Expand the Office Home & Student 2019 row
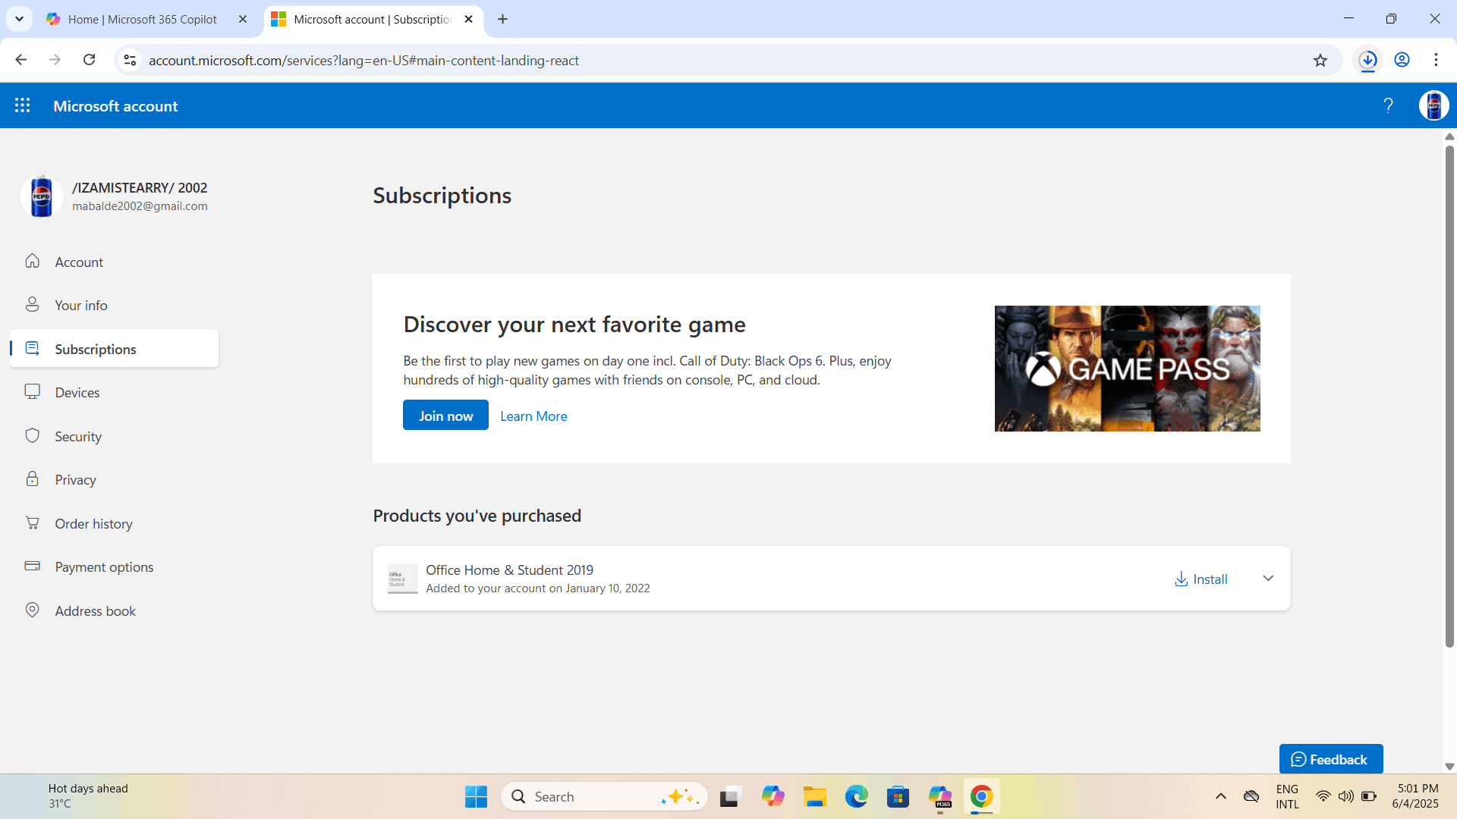 click(x=1268, y=579)
